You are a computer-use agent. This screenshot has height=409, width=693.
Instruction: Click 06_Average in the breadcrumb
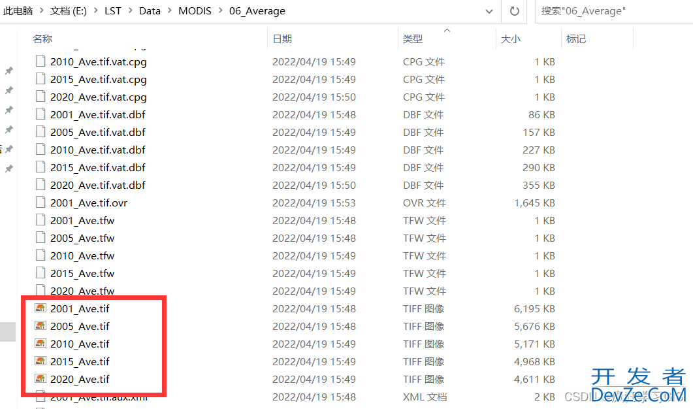tap(257, 11)
